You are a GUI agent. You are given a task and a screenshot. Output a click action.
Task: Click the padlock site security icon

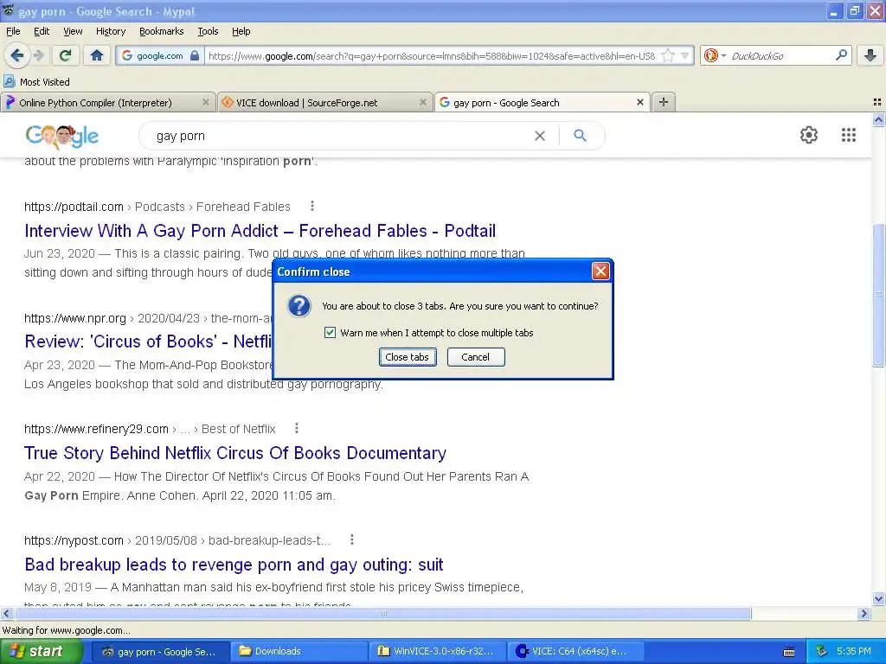pyautogui.click(x=195, y=55)
